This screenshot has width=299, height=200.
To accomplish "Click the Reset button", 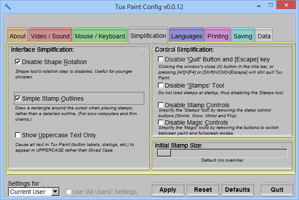I will click(x=203, y=190).
